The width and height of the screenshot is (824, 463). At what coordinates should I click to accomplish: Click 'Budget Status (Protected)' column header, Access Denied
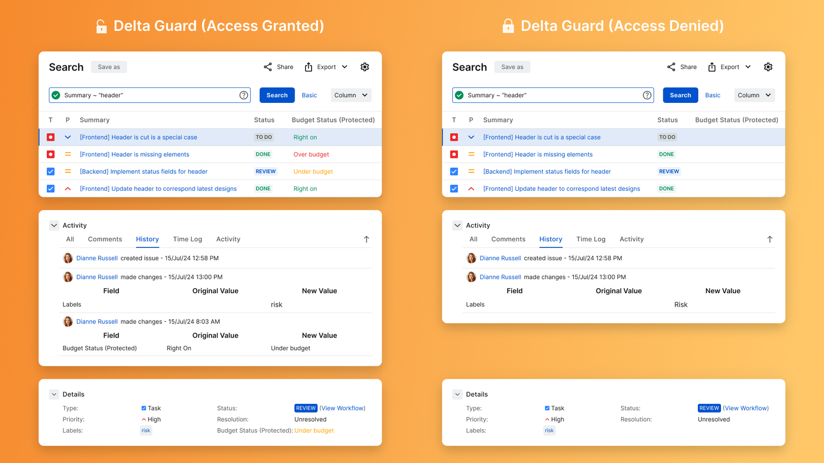(736, 120)
